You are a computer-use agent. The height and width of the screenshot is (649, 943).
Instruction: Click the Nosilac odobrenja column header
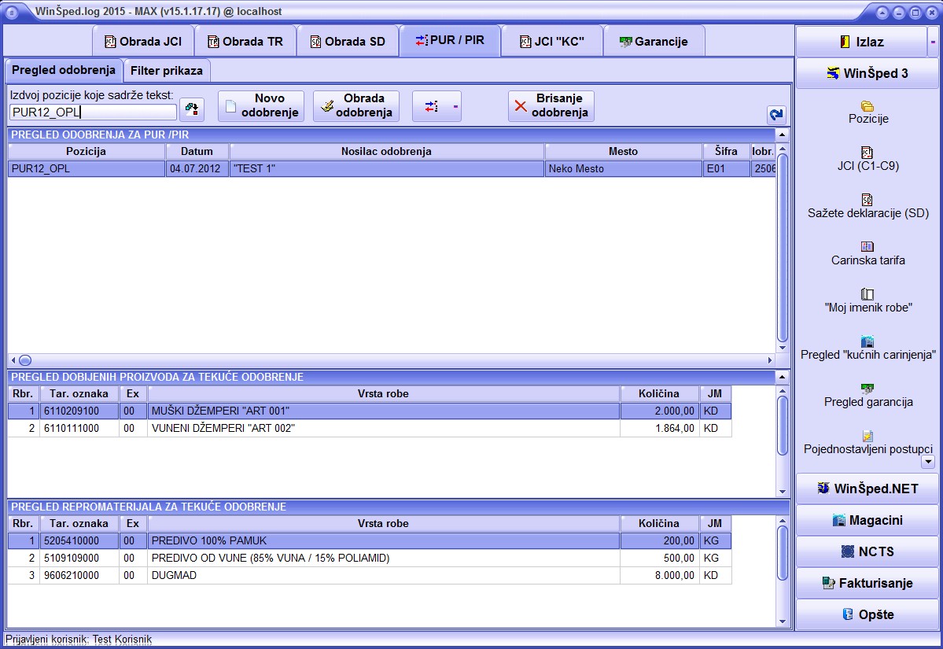coord(387,152)
